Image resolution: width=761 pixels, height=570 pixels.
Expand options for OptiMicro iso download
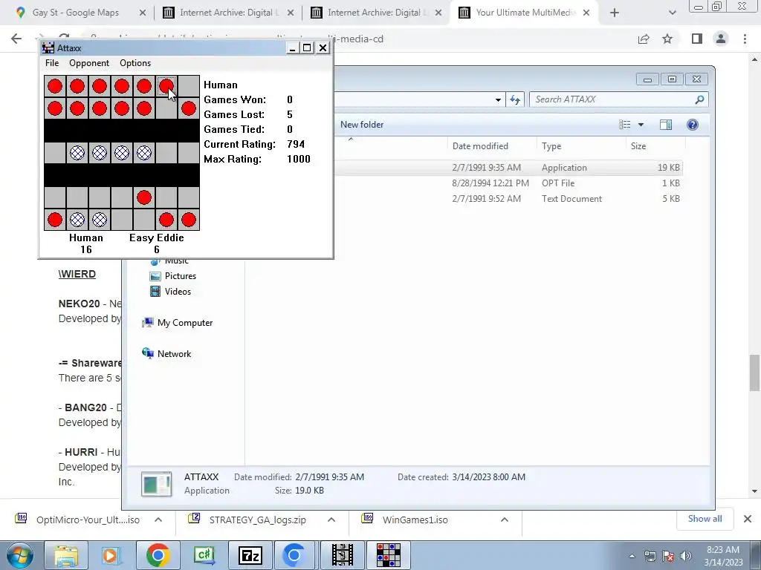pyautogui.click(x=158, y=520)
